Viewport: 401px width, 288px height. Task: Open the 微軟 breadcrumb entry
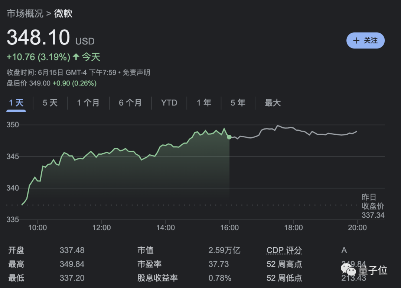63,13
